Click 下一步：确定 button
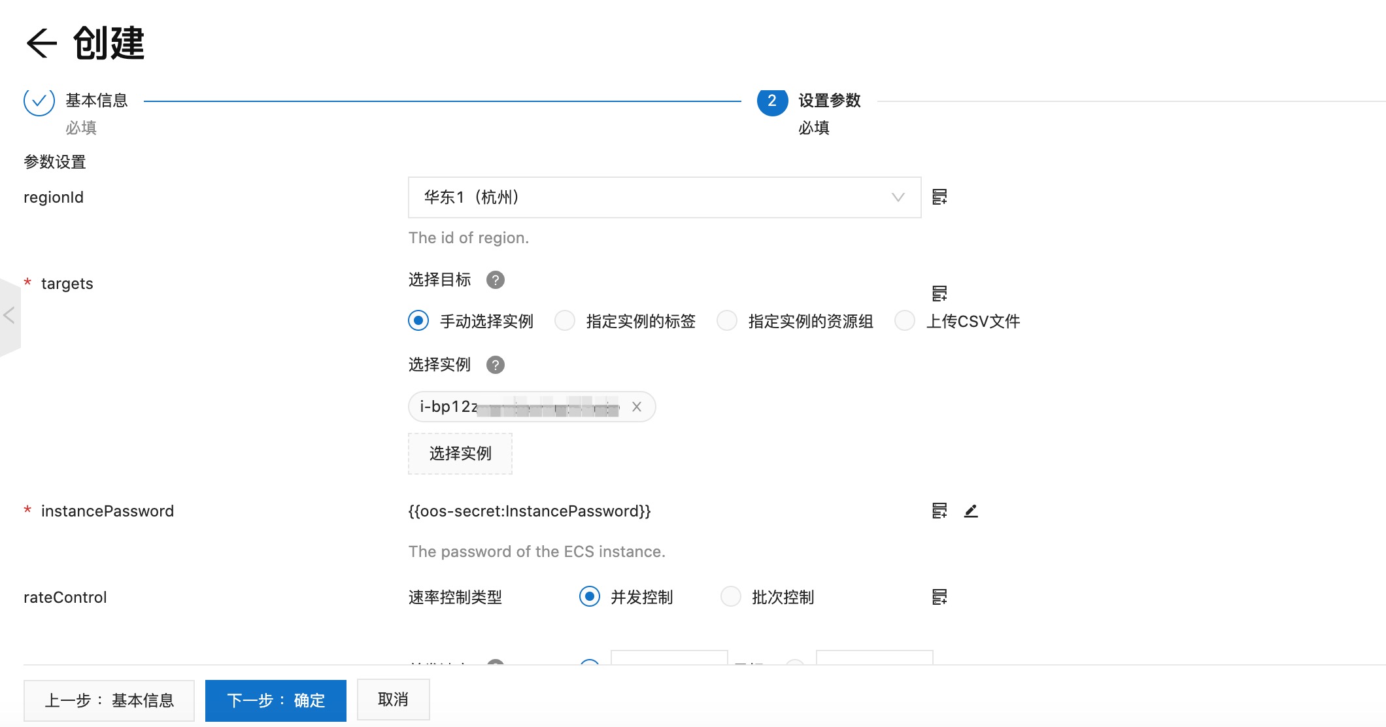This screenshot has height=727, width=1386. pyautogui.click(x=276, y=701)
